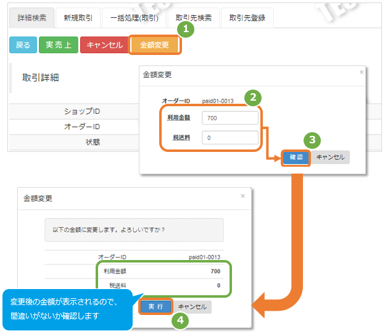Click the green 実売上 button
Image resolution: width=385 pixels, height=336 pixels.
59,45
